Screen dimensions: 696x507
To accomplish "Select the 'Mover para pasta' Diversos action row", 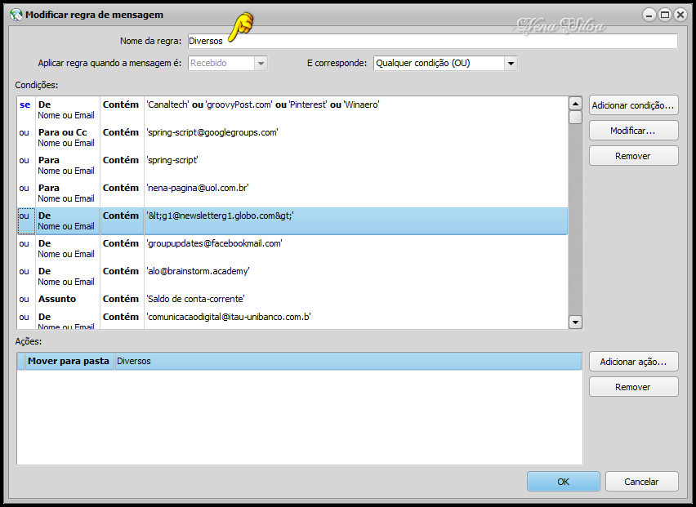I will click(x=299, y=361).
